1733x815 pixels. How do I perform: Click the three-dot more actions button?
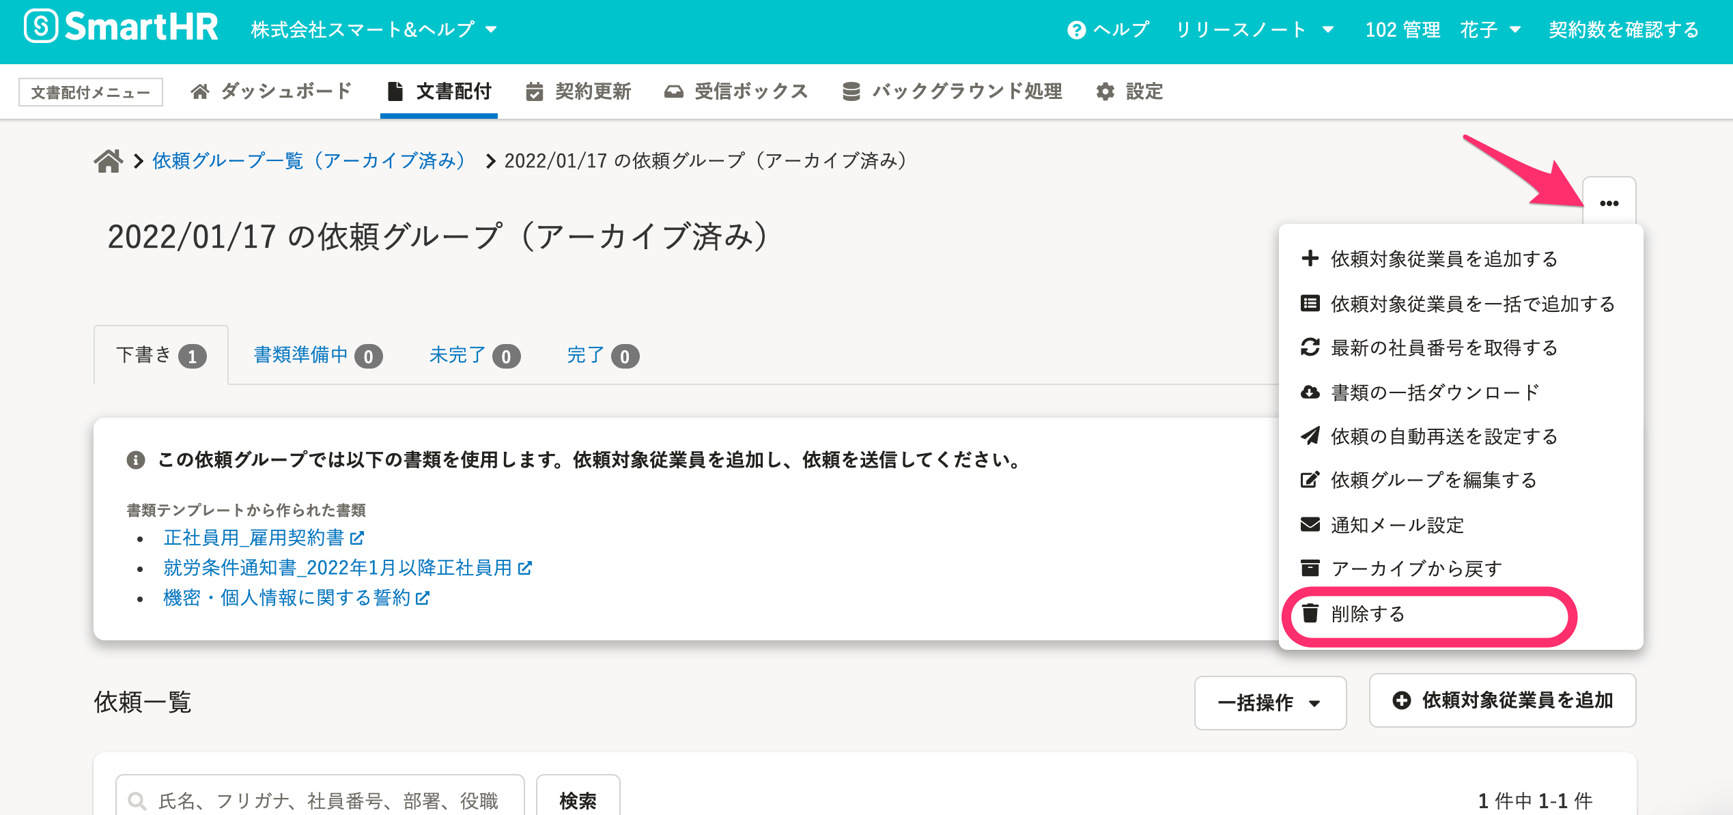(x=1609, y=203)
